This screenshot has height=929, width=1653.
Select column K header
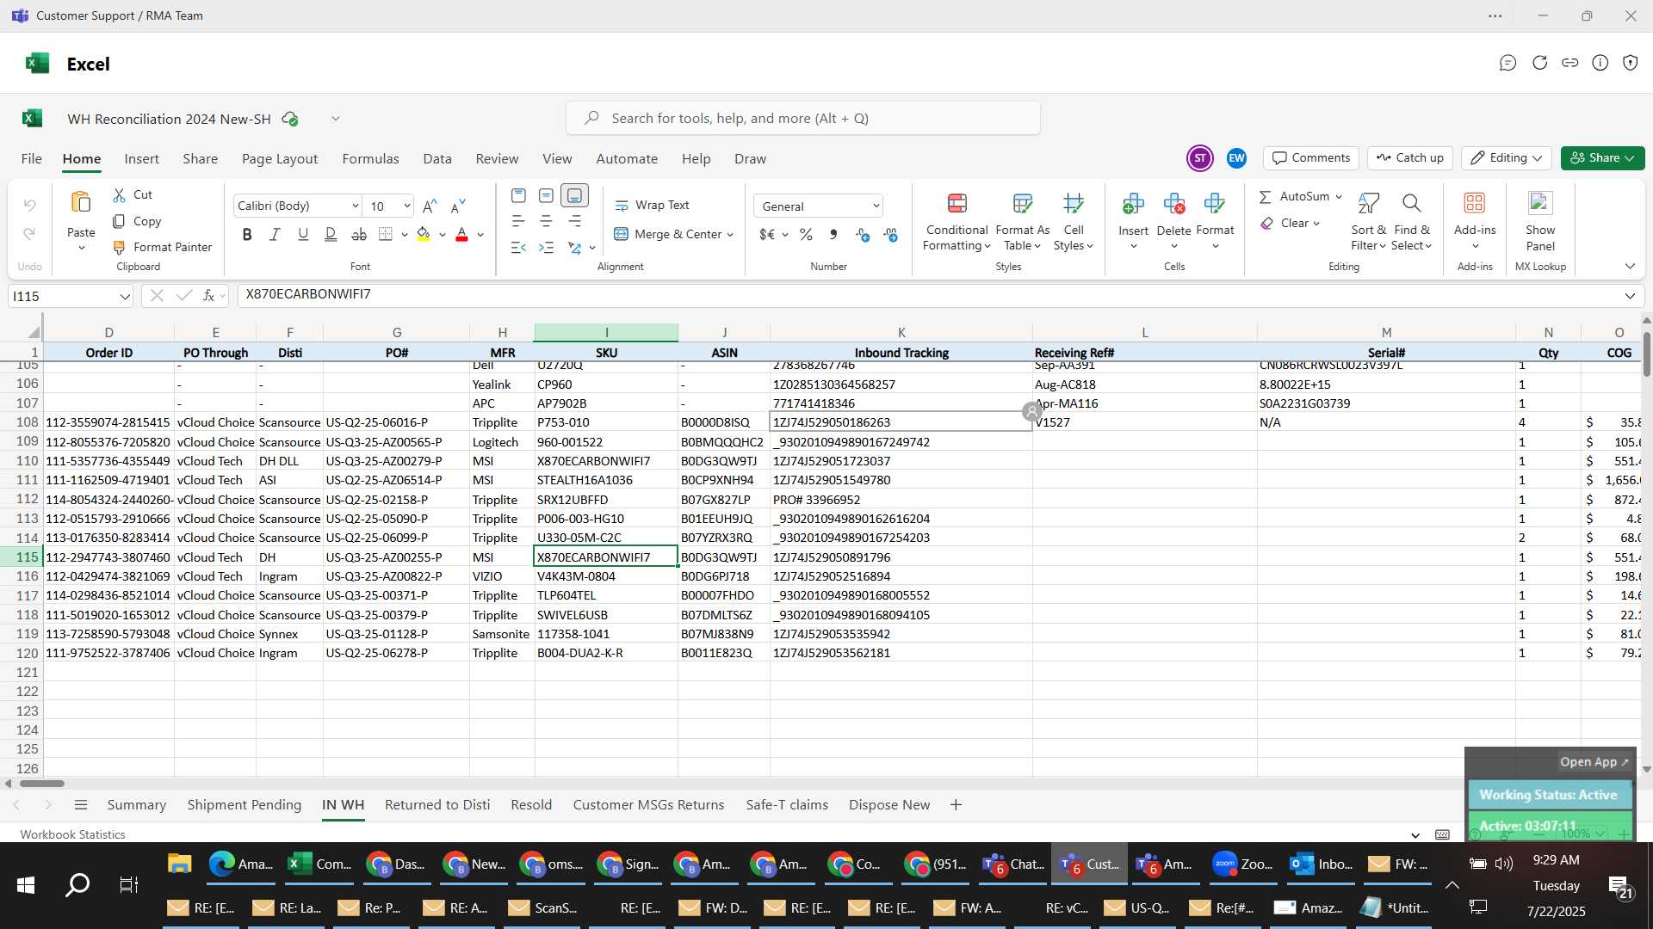(x=901, y=332)
